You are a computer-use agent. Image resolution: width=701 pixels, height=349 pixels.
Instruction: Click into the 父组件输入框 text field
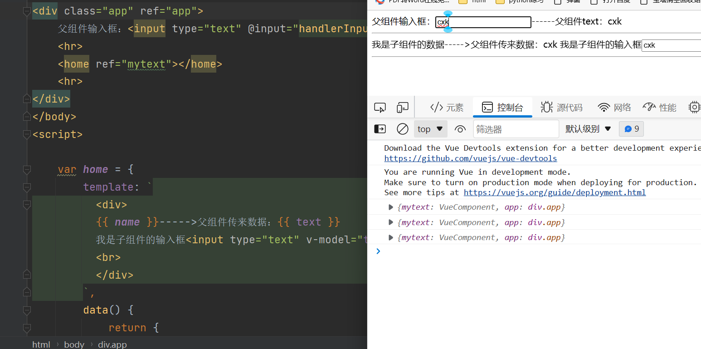(x=483, y=22)
